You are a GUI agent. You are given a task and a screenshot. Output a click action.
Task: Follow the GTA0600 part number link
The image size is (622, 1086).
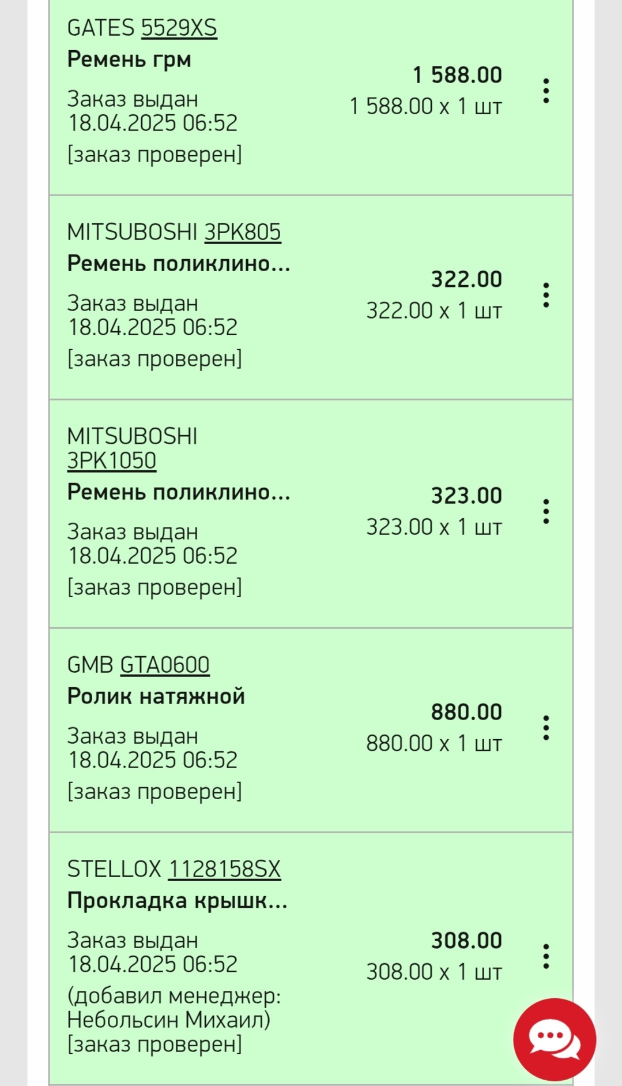tap(165, 665)
